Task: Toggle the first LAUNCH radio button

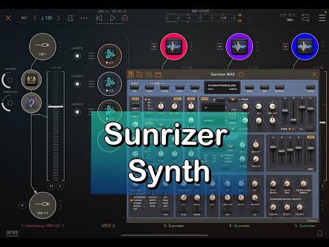Action: tap(77, 56)
